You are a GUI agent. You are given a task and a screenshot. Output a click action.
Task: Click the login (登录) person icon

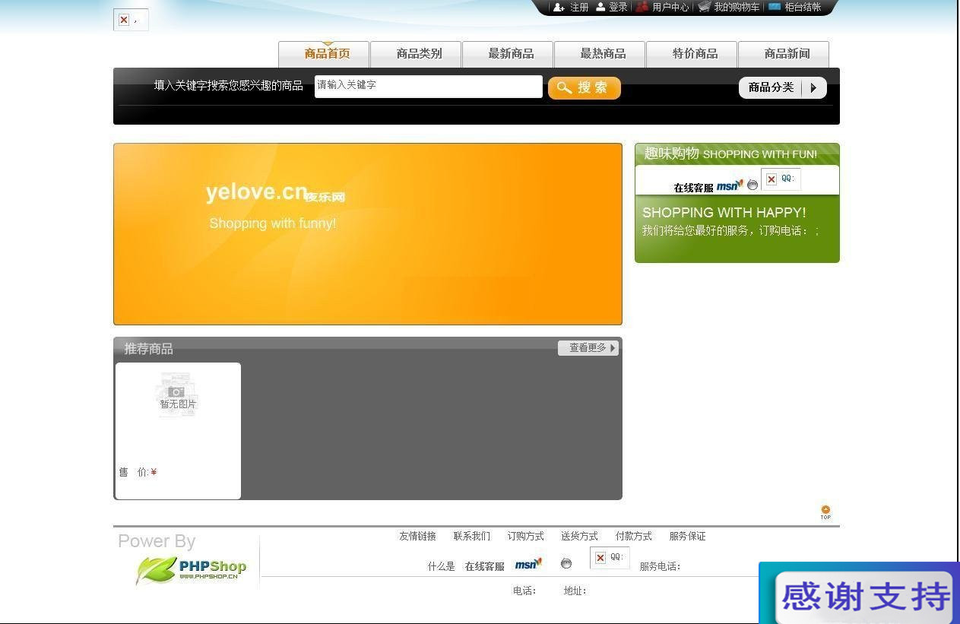(x=600, y=7)
